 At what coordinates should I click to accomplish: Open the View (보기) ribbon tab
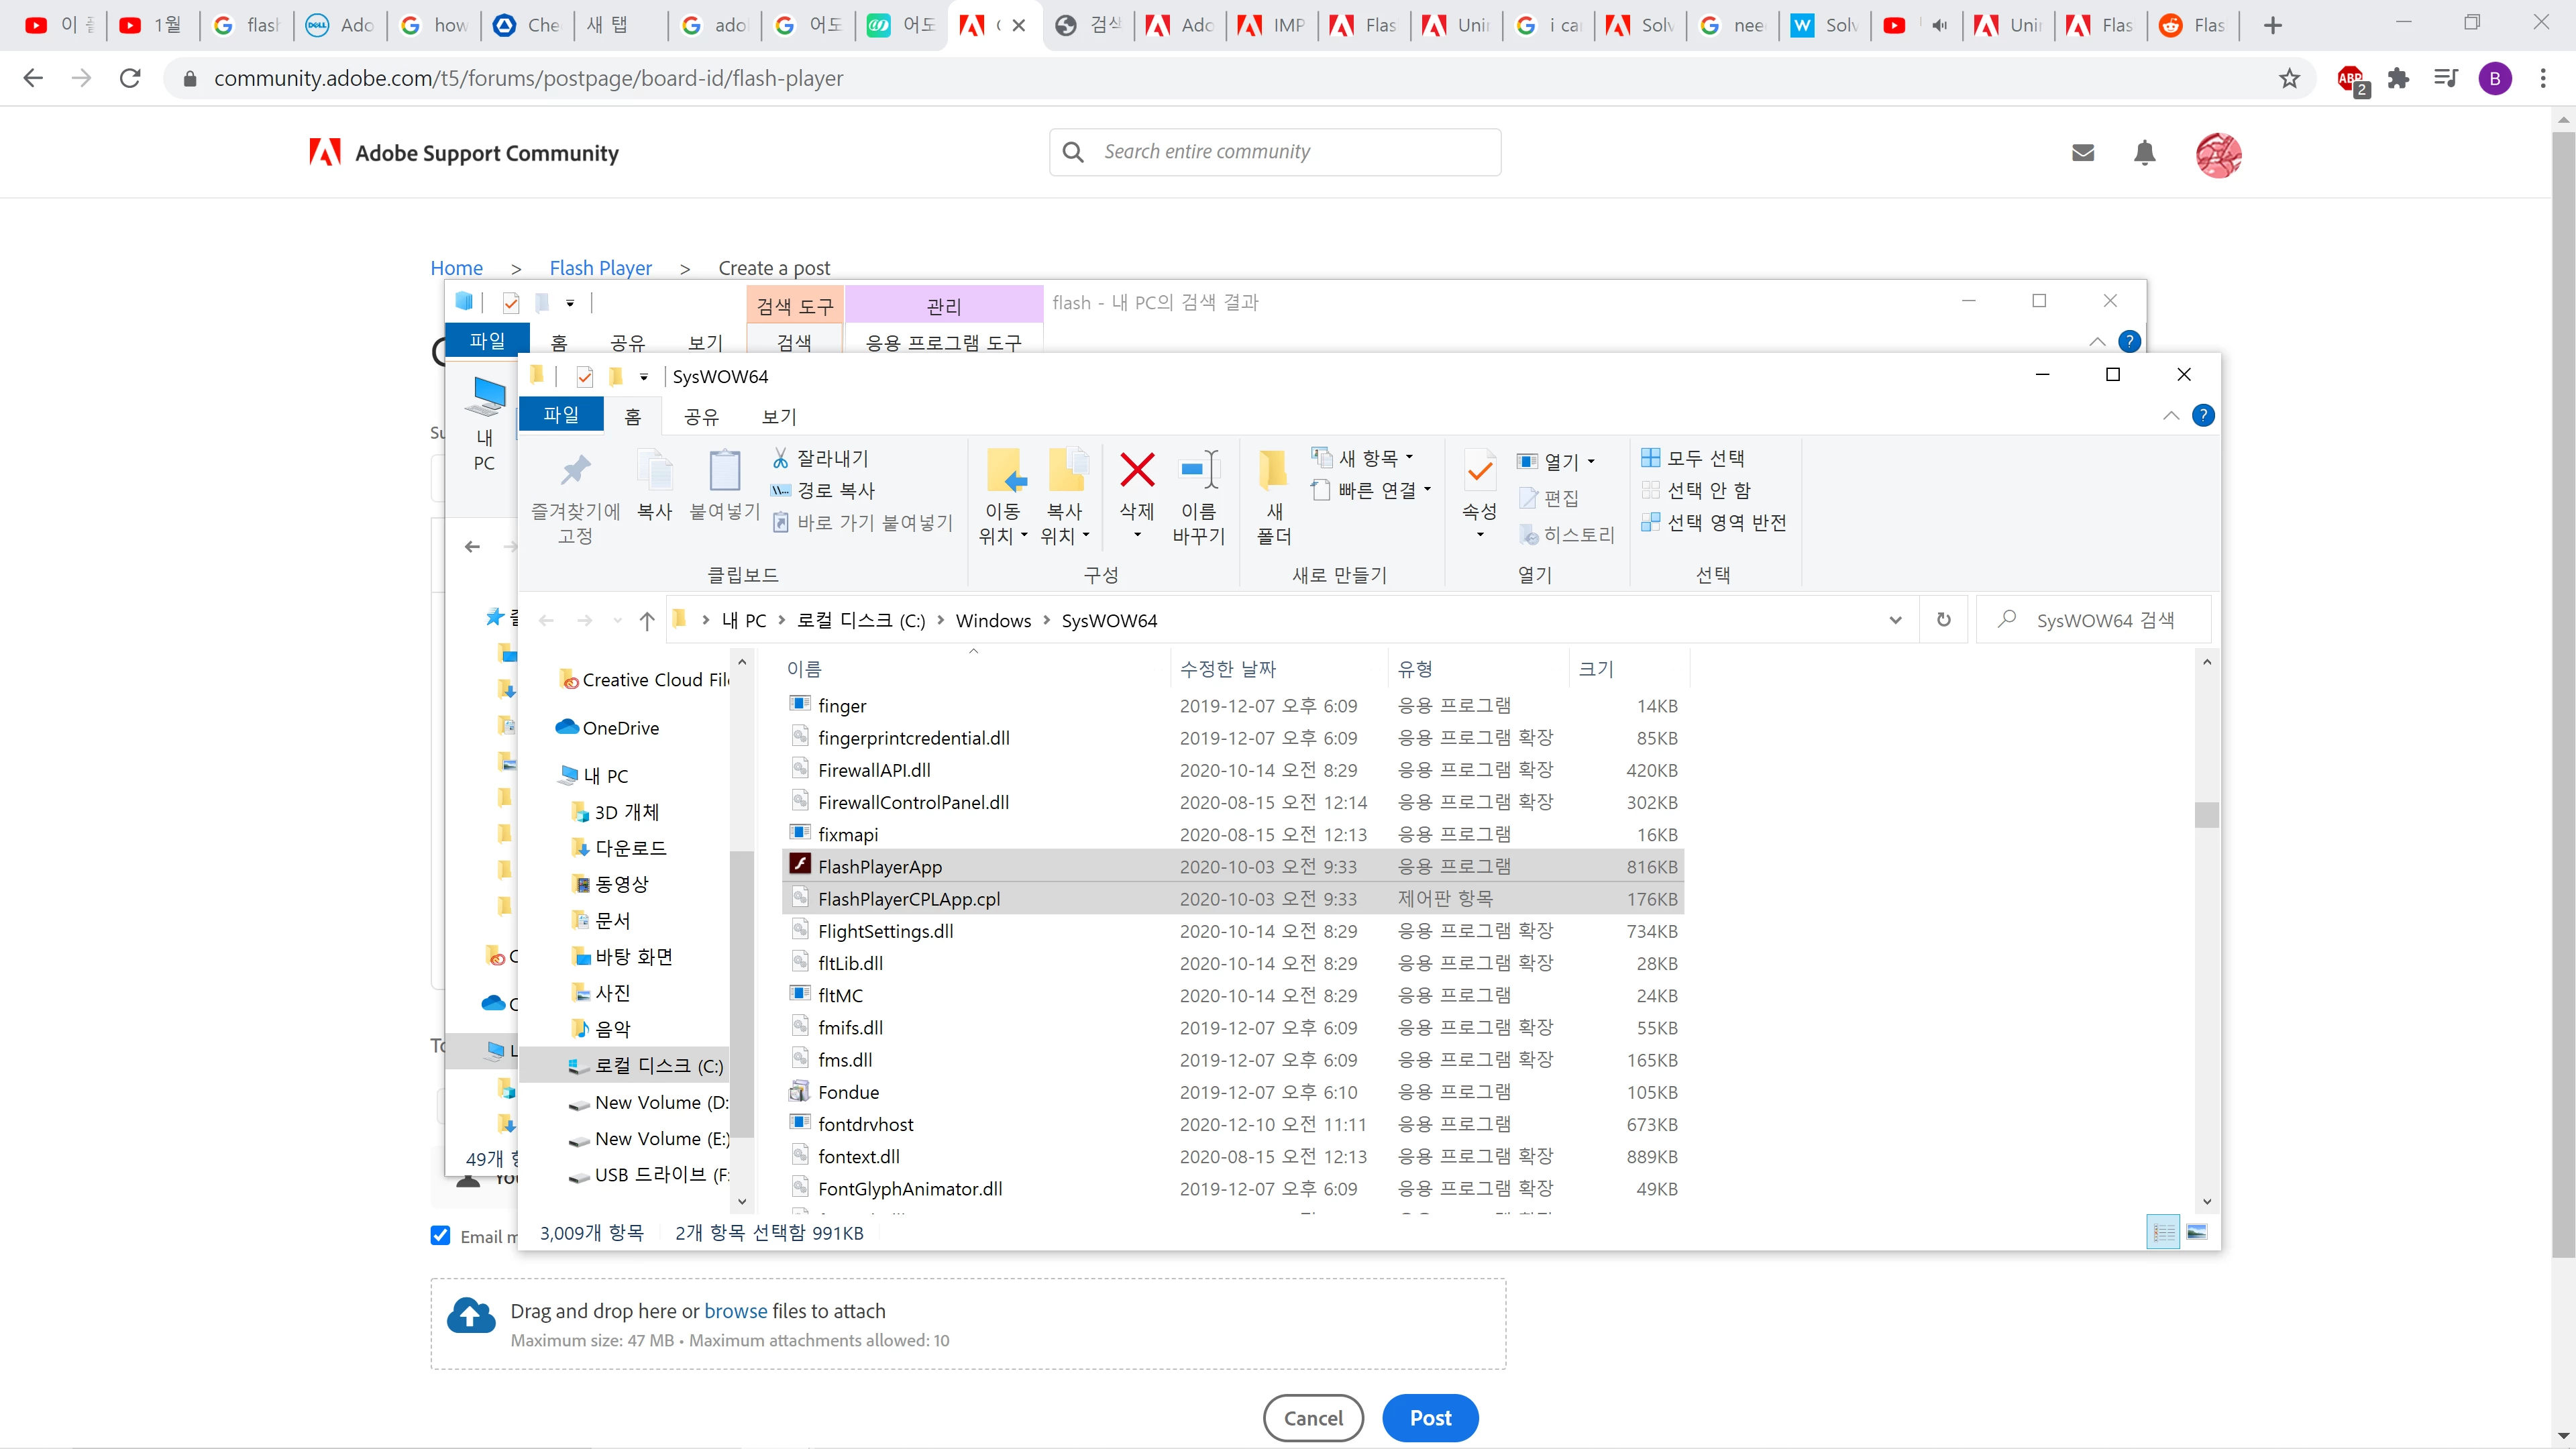tap(779, 416)
